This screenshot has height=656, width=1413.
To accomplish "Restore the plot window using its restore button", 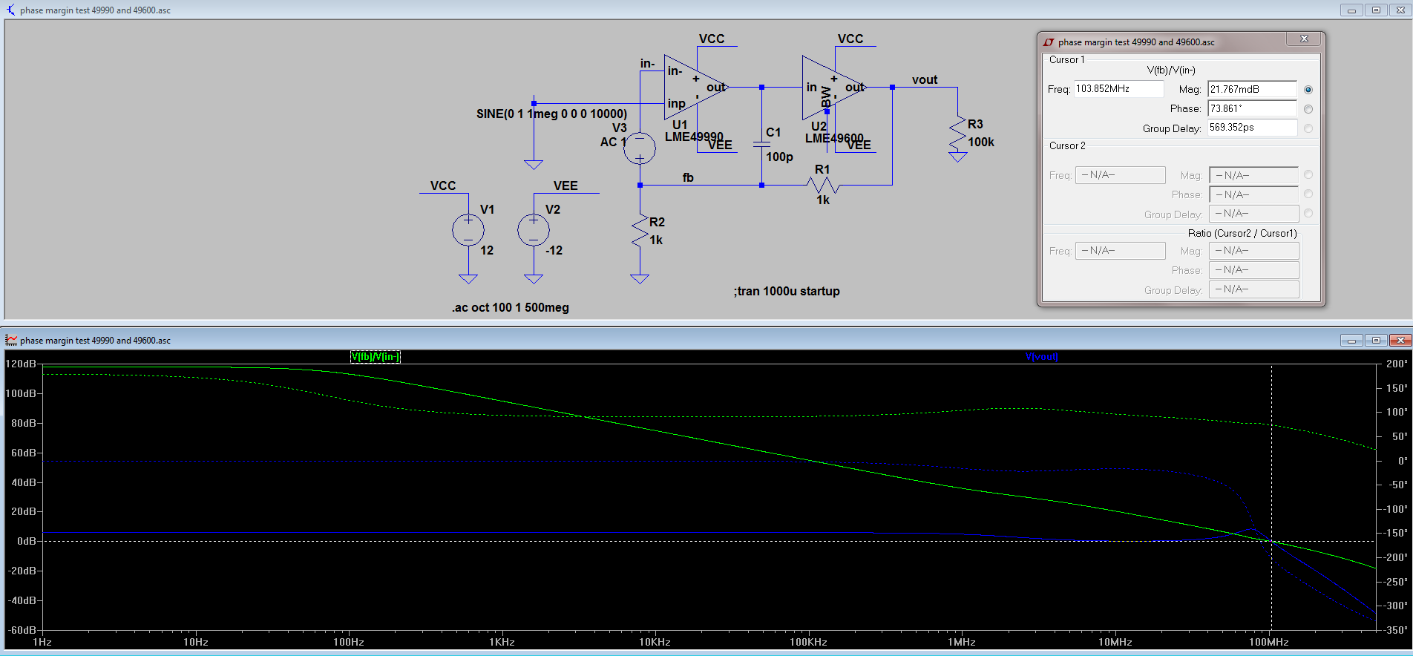I will tap(1376, 340).
